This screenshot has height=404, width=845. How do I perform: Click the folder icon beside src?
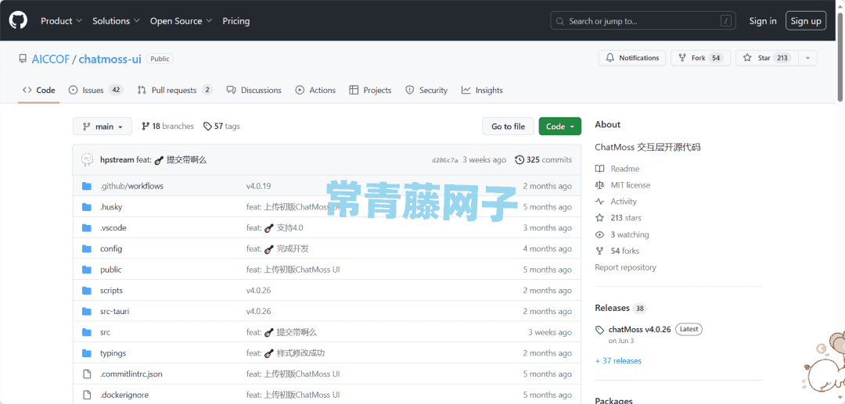[87, 332]
